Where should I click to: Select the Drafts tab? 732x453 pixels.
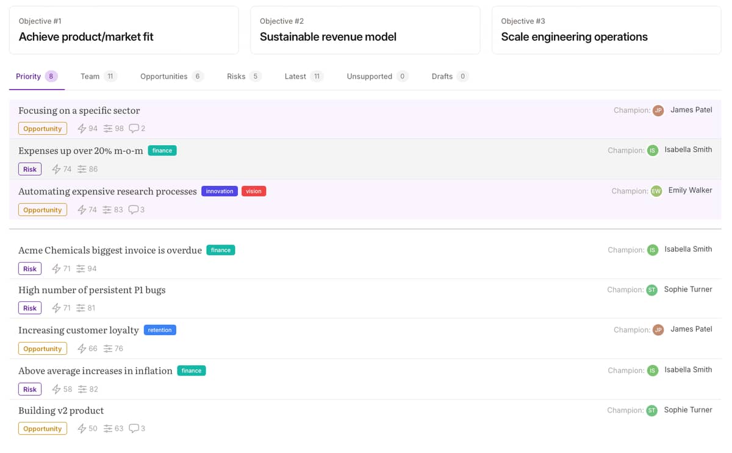(450, 76)
